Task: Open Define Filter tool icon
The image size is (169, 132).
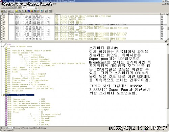Action: coord(19,7)
